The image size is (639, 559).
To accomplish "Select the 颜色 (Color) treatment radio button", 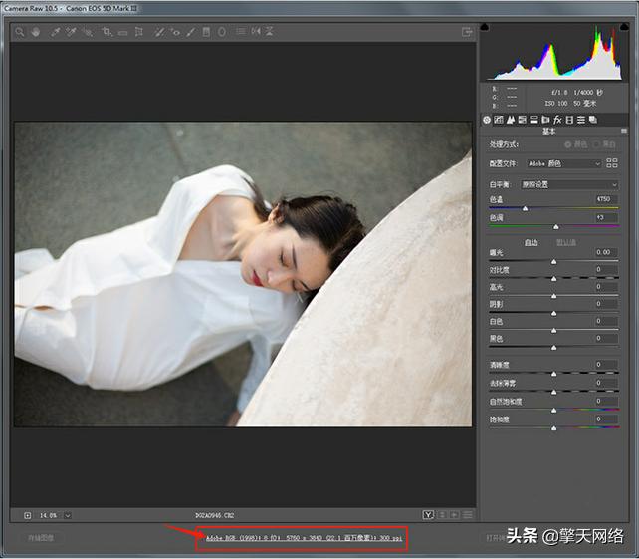I will click(570, 145).
